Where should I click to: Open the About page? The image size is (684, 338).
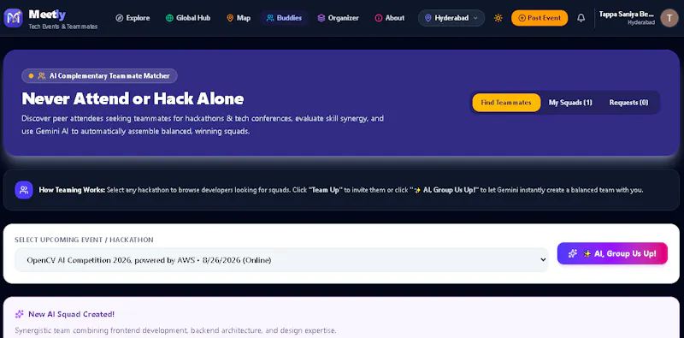point(390,18)
